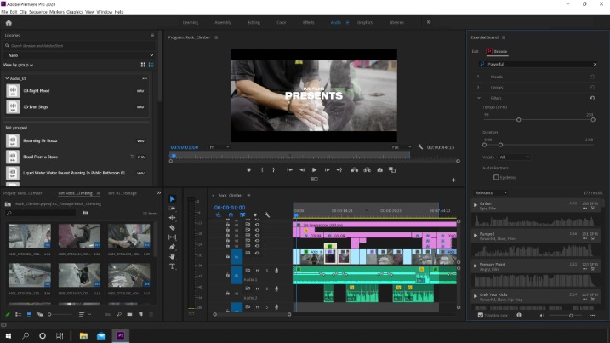Click the Home icon below the menu bar
The width and height of the screenshot is (610, 343).
[x=9, y=23]
